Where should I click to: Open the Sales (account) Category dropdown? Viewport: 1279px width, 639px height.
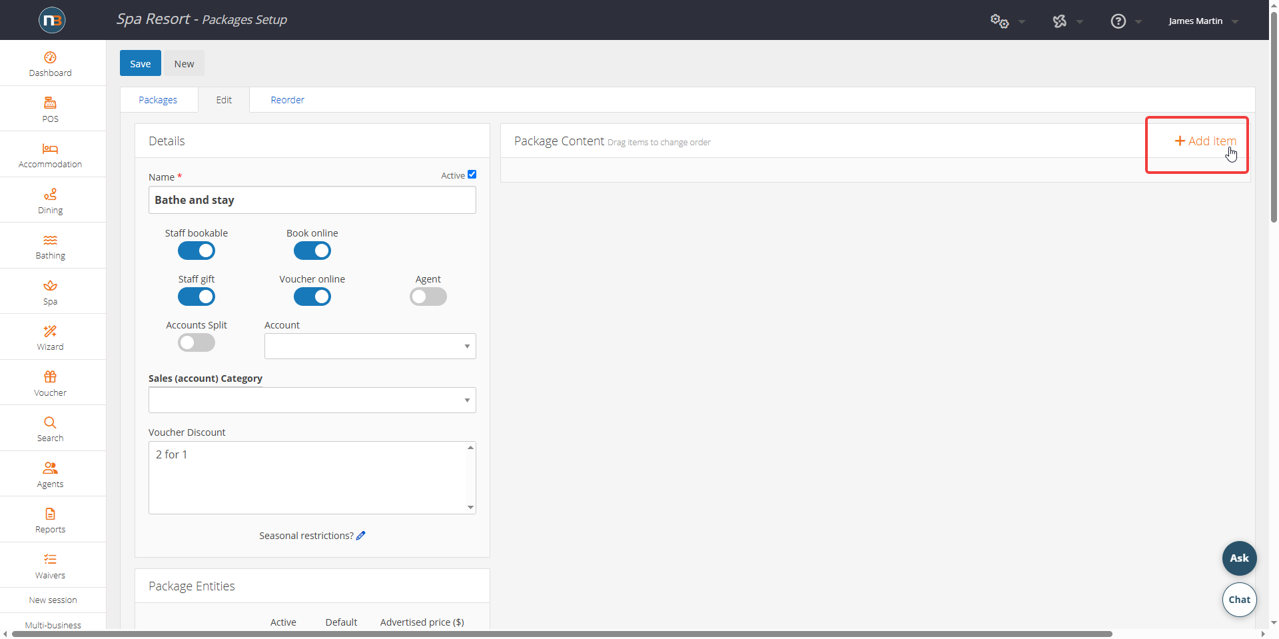(312, 400)
